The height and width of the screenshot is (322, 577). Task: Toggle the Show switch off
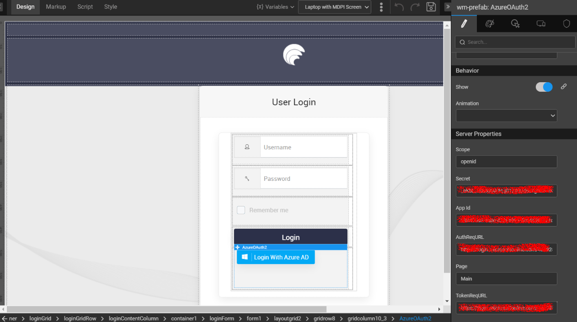pyautogui.click(x=544, y=87)
